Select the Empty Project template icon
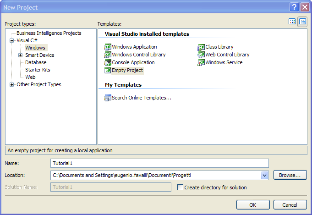The height and width of the screenshot is (215, 312). coord(108,71)
